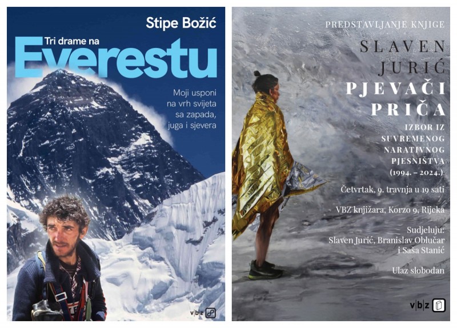Click the 'Sudjeluju:' participants label

coord(426,230)
